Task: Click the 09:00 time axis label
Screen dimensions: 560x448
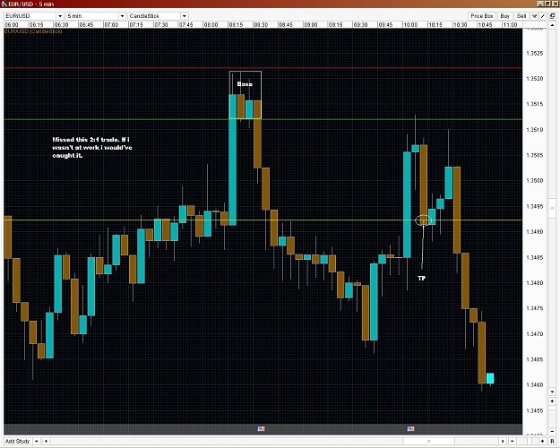Action: [311, 25]
